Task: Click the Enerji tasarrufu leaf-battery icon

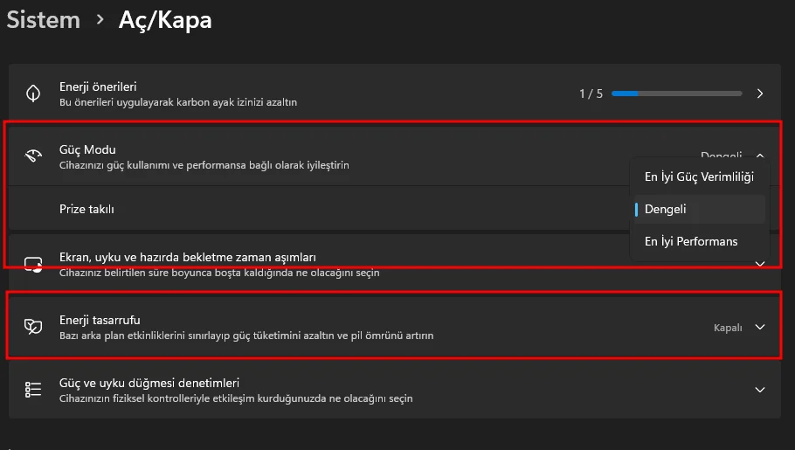Action: (33, 328)
